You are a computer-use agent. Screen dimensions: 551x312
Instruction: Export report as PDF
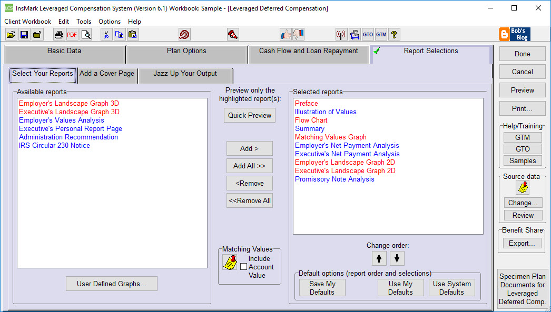click(72, 34)
